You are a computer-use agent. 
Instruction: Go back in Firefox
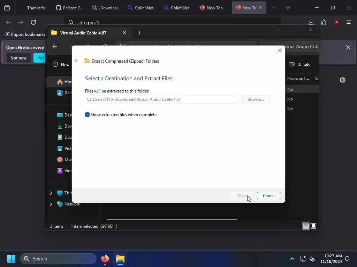8,22
